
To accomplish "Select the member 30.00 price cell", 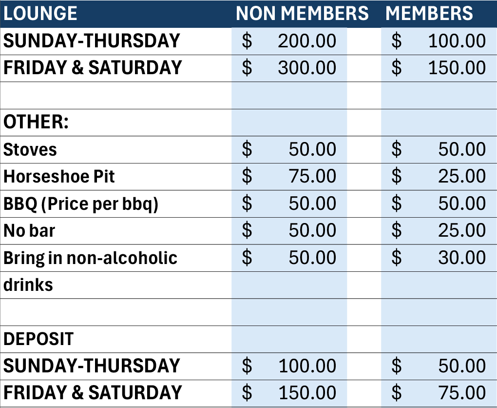I will pos(439,258).
